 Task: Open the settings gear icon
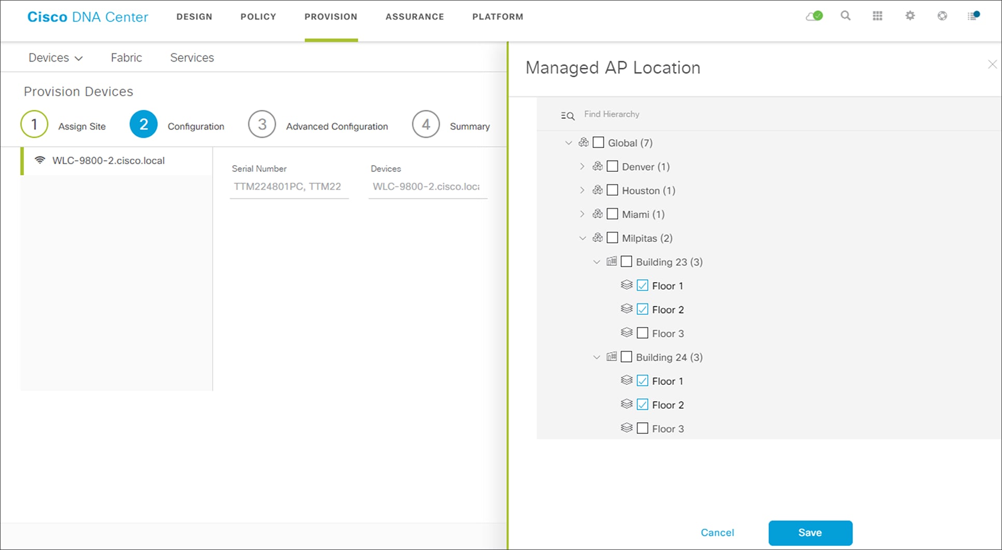(910, 16)
